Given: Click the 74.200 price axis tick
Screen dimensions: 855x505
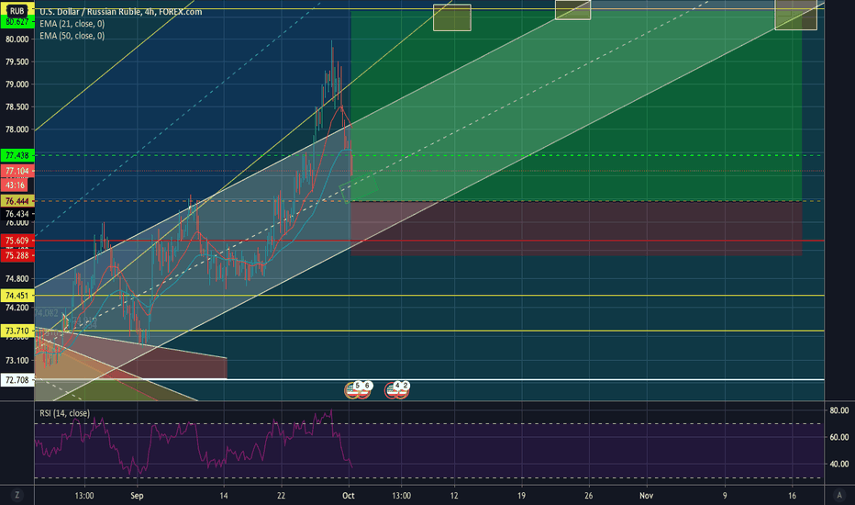Looking at the screenshot, I should tap(17, 308).
